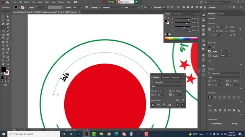Select the Paintbrush tool
This screenshot has width=245, height=137.
[8, 31]
